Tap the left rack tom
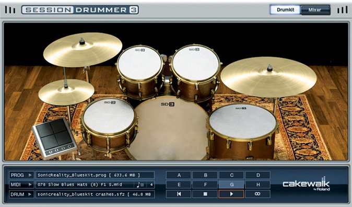352x207 pixels. click(x=139, y=63)
